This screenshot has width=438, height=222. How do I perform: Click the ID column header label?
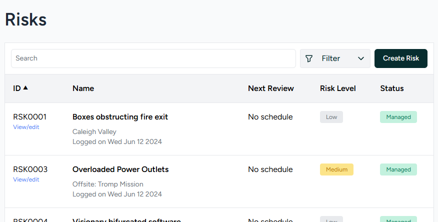pos(17,88)
